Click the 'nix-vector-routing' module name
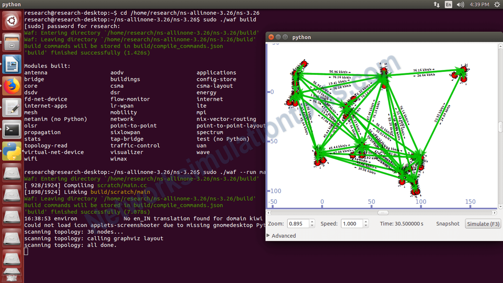 [x=226, y=119]
